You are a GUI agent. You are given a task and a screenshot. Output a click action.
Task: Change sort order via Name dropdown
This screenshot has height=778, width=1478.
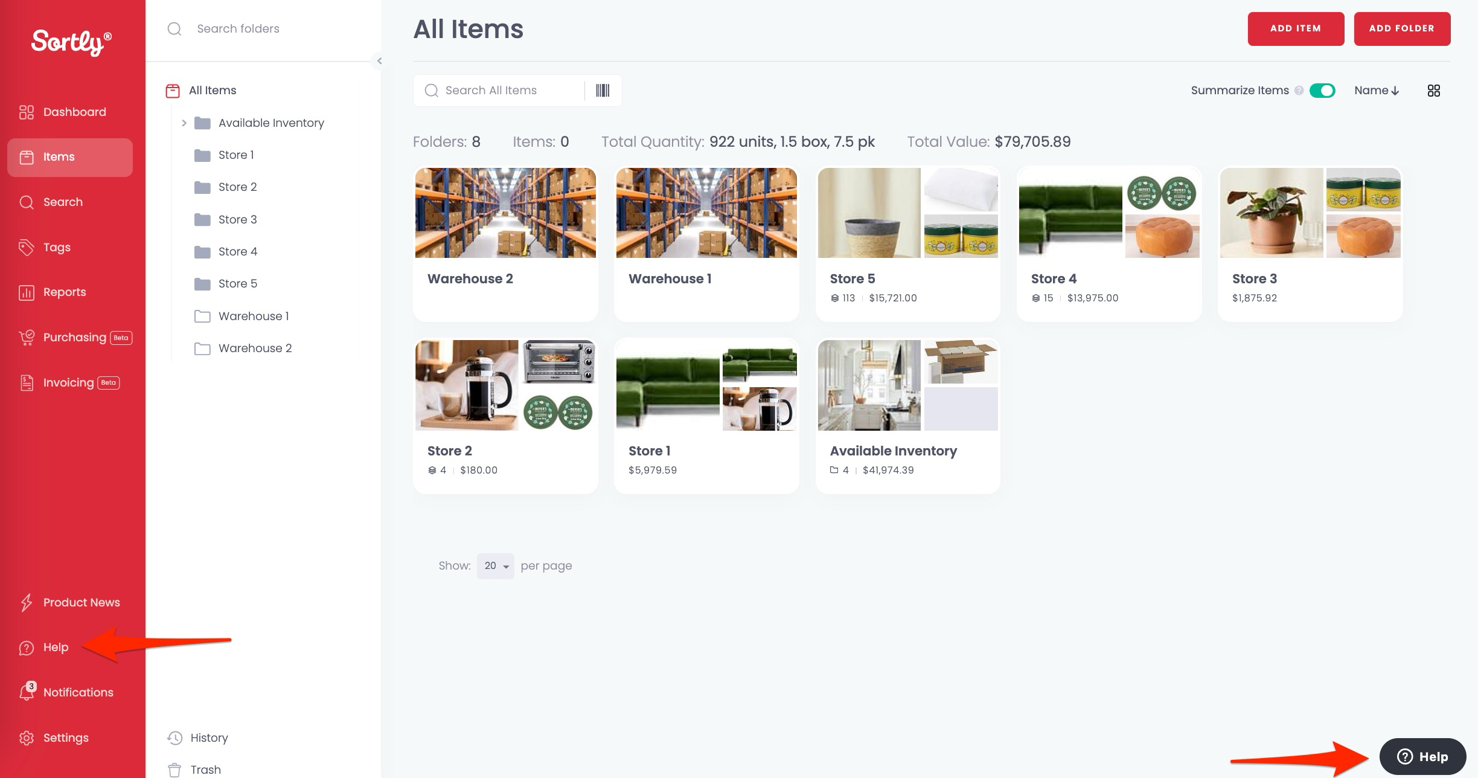coord(1376,91)
